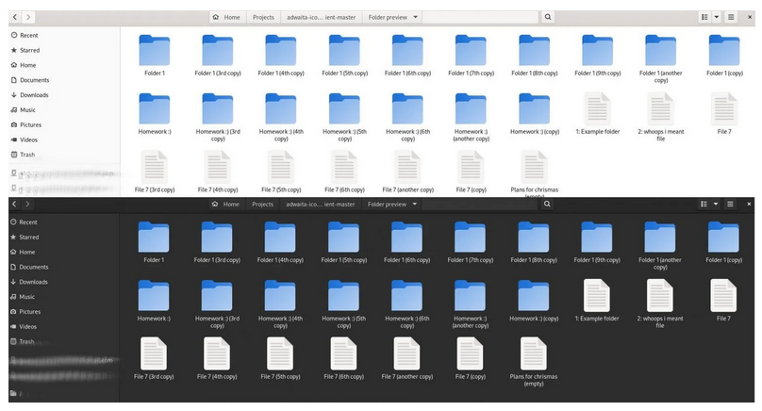Viewport: 762px width, 411px height.
Task: Click the Projects breadcrumb in the dark window
Action: tap(263, 204)
